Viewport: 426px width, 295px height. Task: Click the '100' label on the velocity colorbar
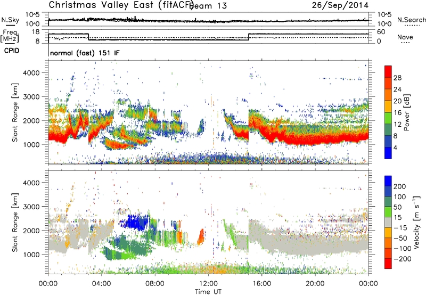point(400,197)
